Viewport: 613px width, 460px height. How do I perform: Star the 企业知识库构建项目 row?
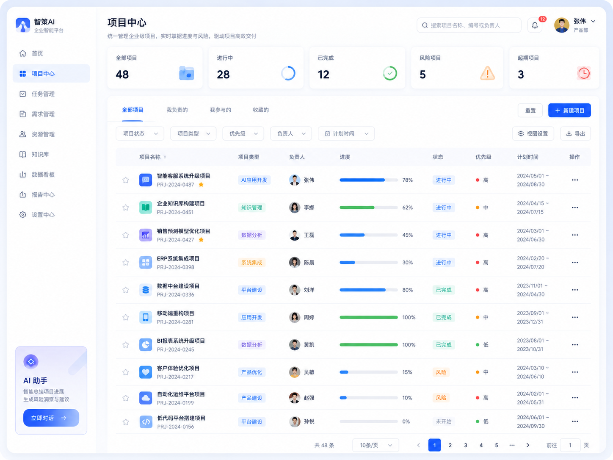point(126,208)
